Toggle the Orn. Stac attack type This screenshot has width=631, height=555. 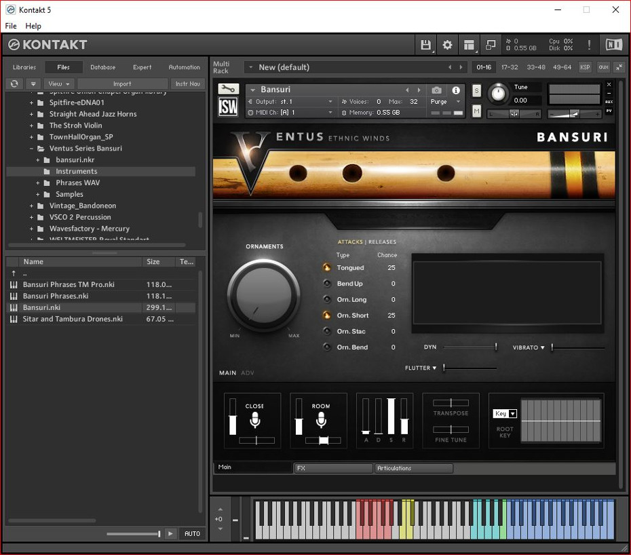pyautogui.click(x=327, y=331)
